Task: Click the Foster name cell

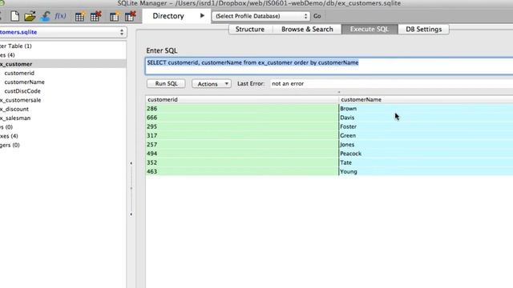Action: (426, 126)
